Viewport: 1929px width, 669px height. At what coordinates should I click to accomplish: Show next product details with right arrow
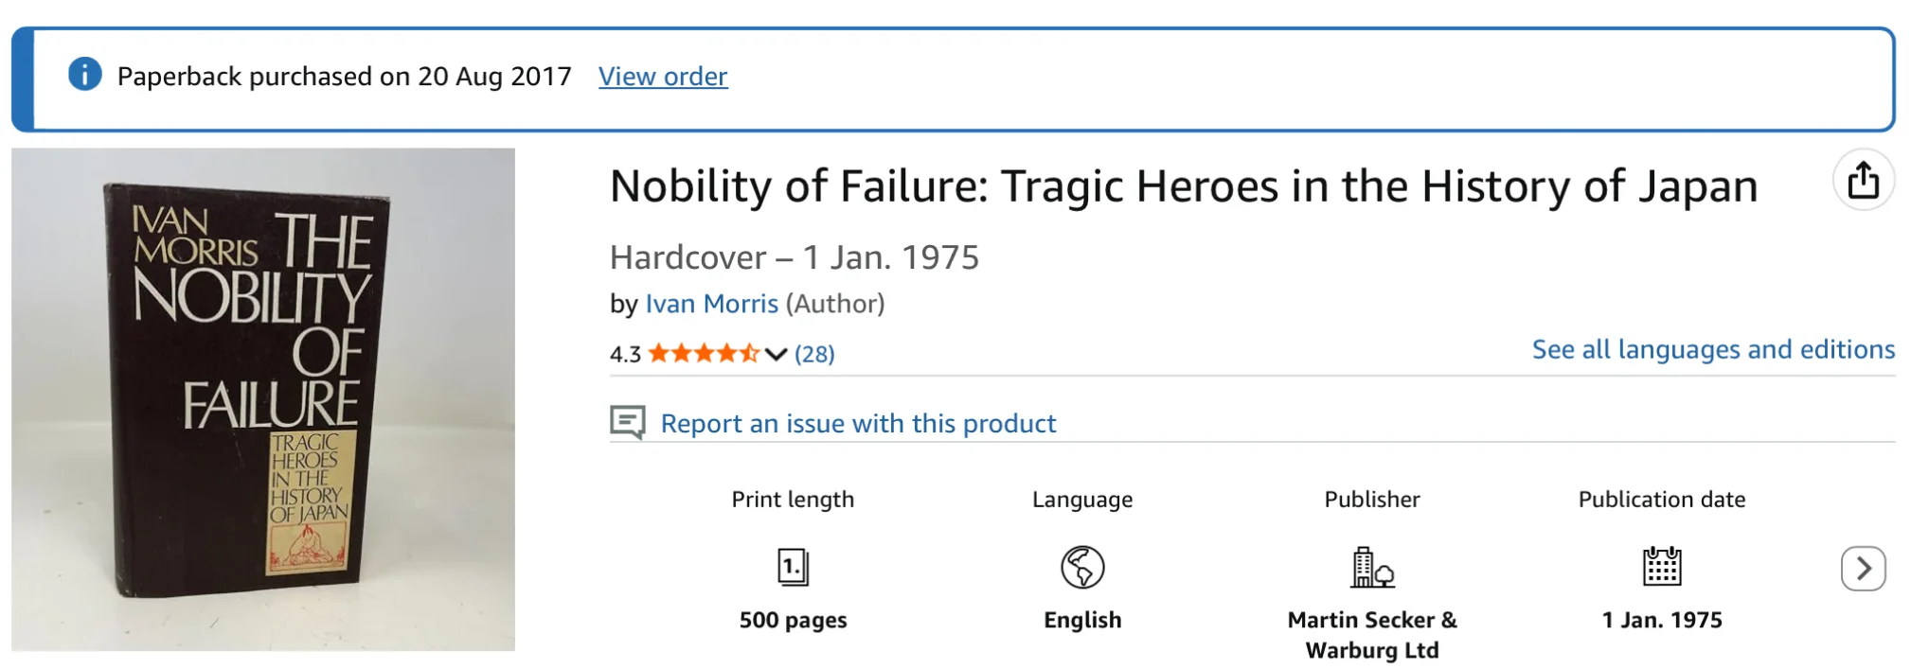click(x=1863, y=568)
